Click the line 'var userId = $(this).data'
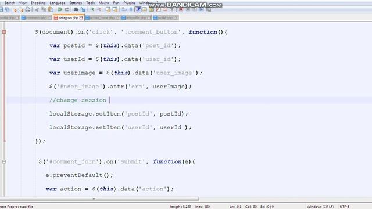The width and height of the screenshot is (372, 209). tap(115, 59)
